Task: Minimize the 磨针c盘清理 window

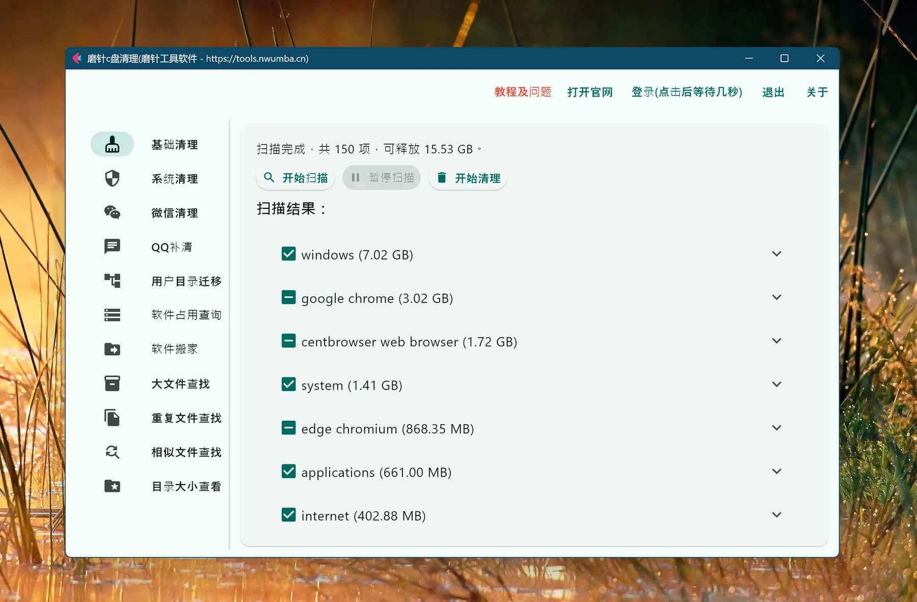Action: pos(749,58)
